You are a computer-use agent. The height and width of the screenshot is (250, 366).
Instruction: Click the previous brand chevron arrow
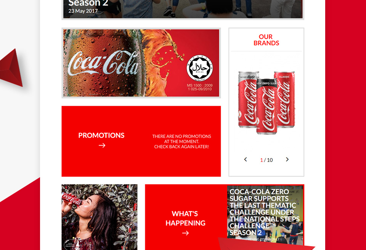click(x=245, y=159)
